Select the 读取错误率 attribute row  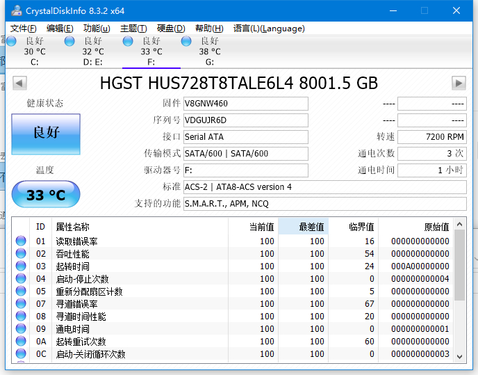click(233, 241)
